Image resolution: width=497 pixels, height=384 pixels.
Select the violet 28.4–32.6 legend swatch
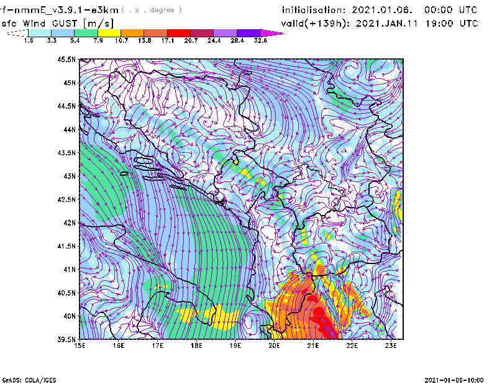tap(248, 33)
